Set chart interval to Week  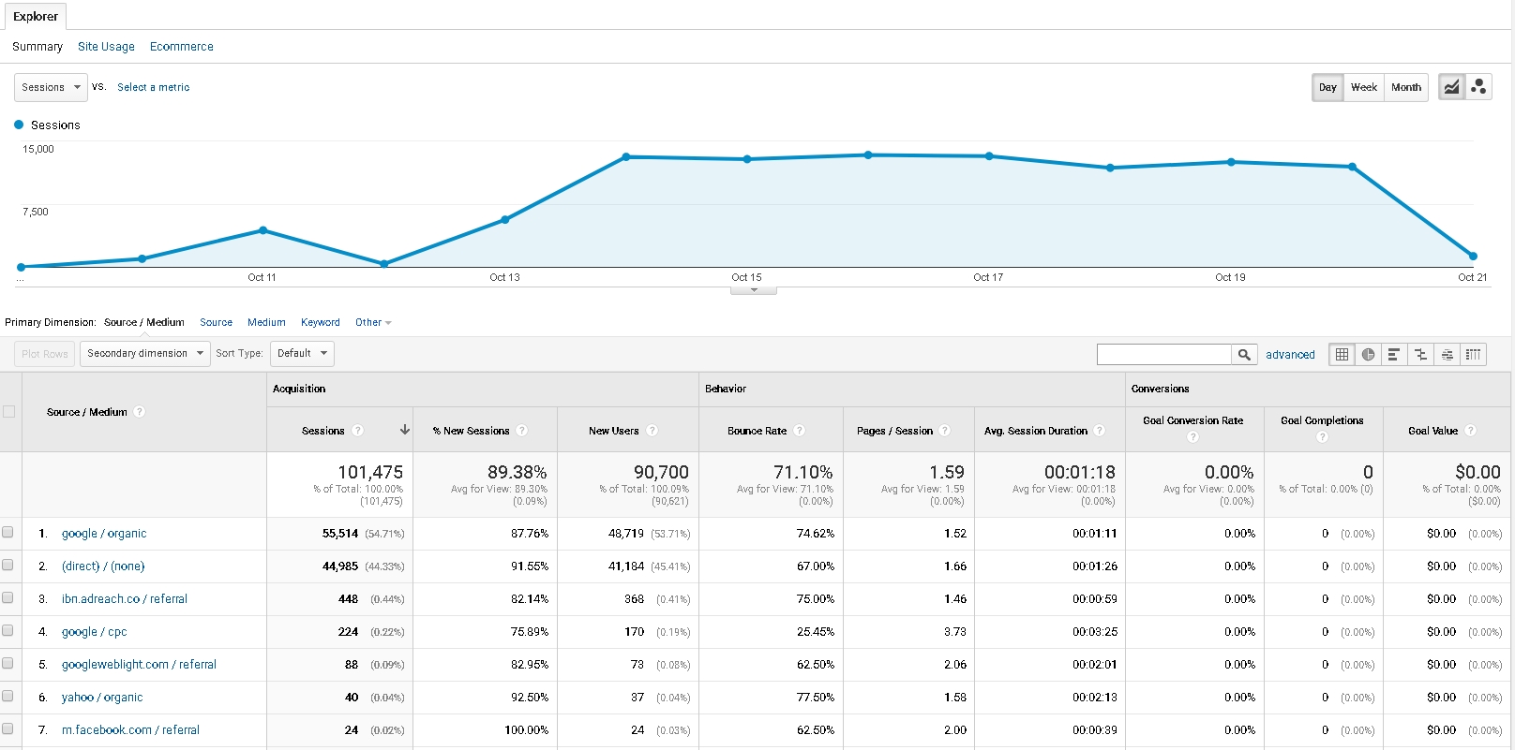click(1364, 87)
